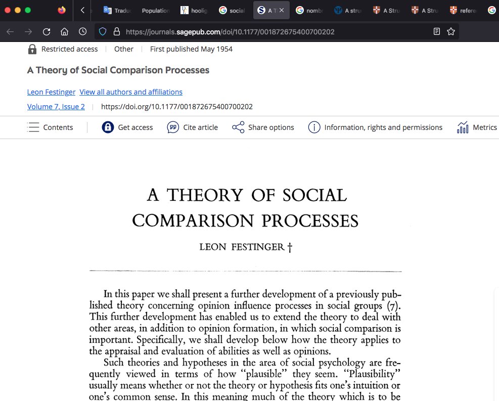View all authors and affiliations

tap(131, 92)
